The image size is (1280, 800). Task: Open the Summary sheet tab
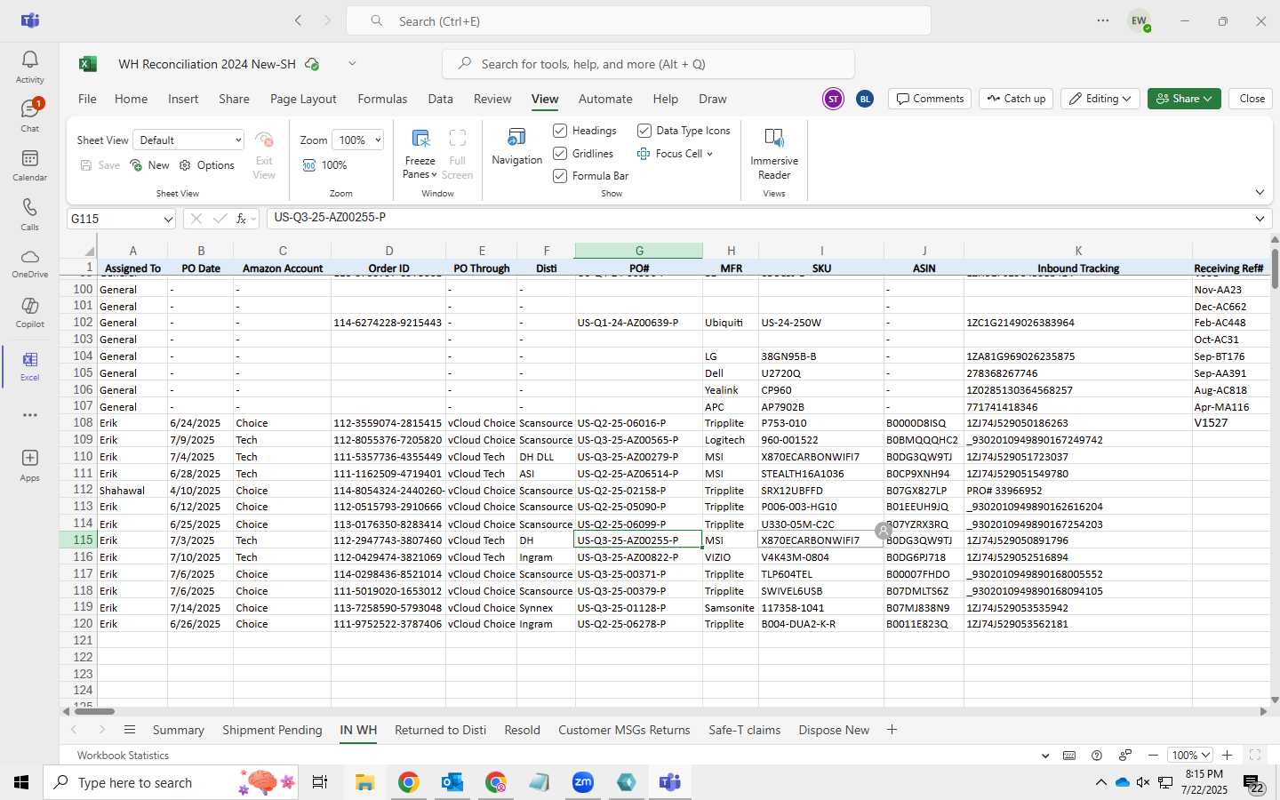pyautogui.click(x=179, y=730)
